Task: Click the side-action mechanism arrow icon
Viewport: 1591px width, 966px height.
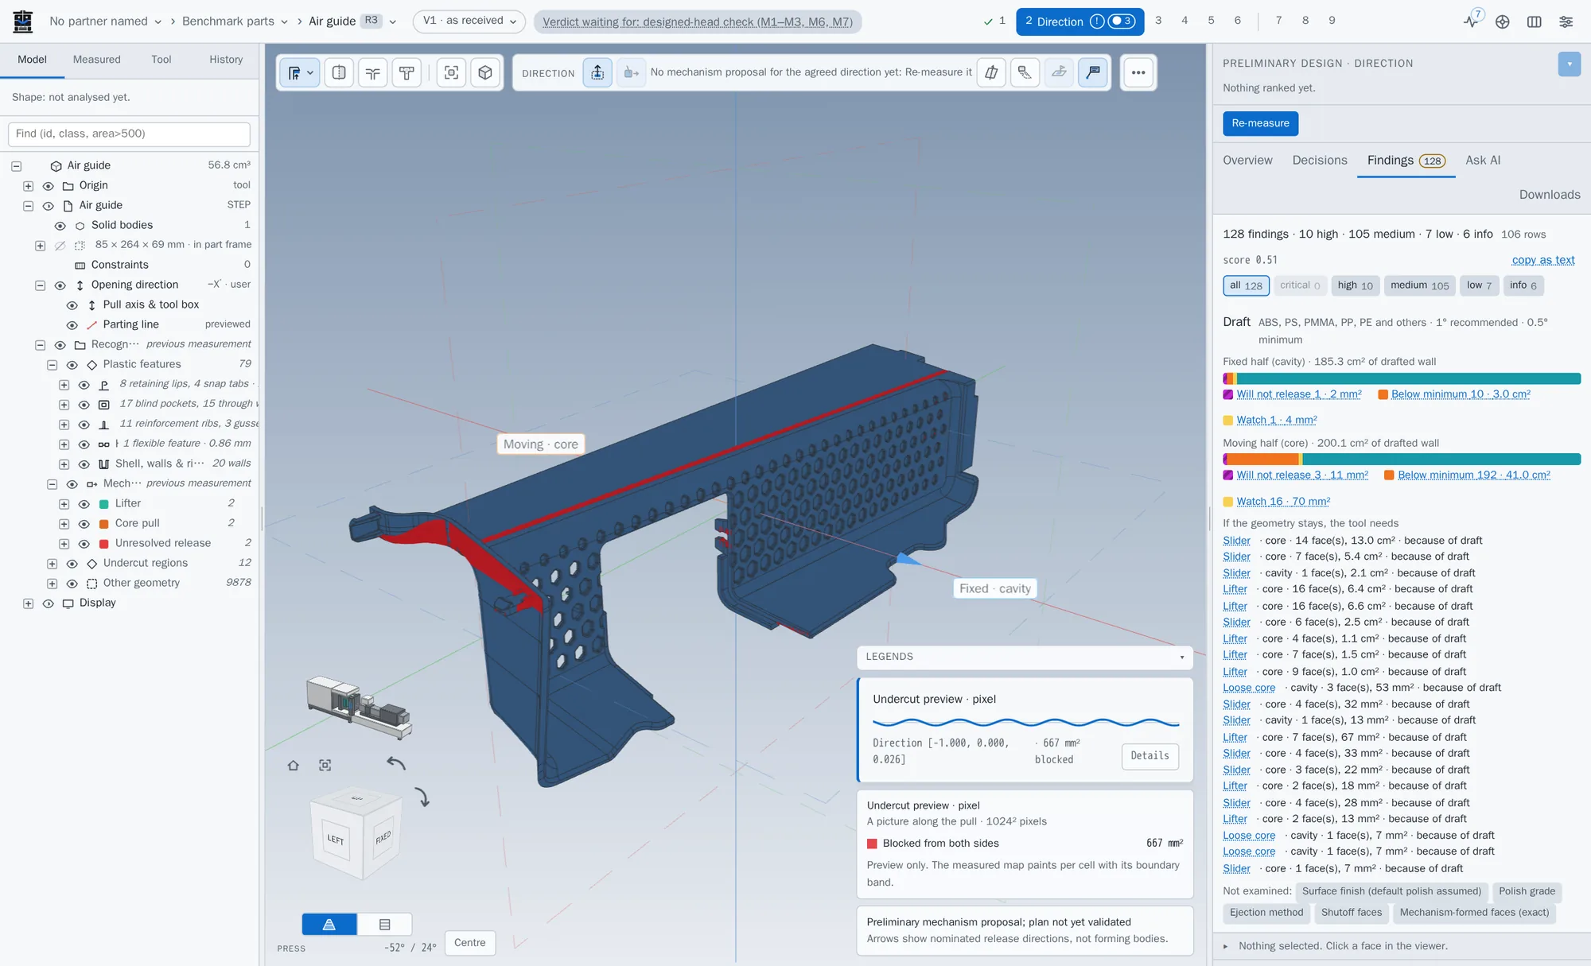Action: pyautogui.click(x=631, y=72)
